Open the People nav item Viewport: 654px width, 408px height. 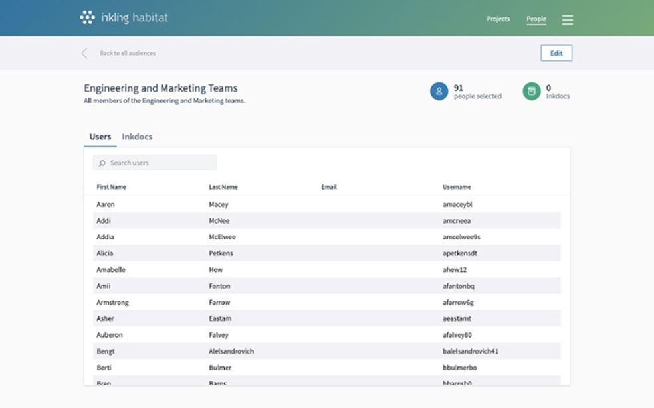pyautogui.click(x=536, y=19)
